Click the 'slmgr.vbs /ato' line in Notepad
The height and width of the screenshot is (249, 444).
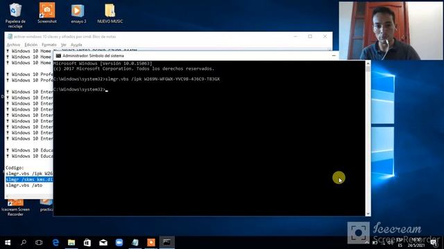point(24,185)
